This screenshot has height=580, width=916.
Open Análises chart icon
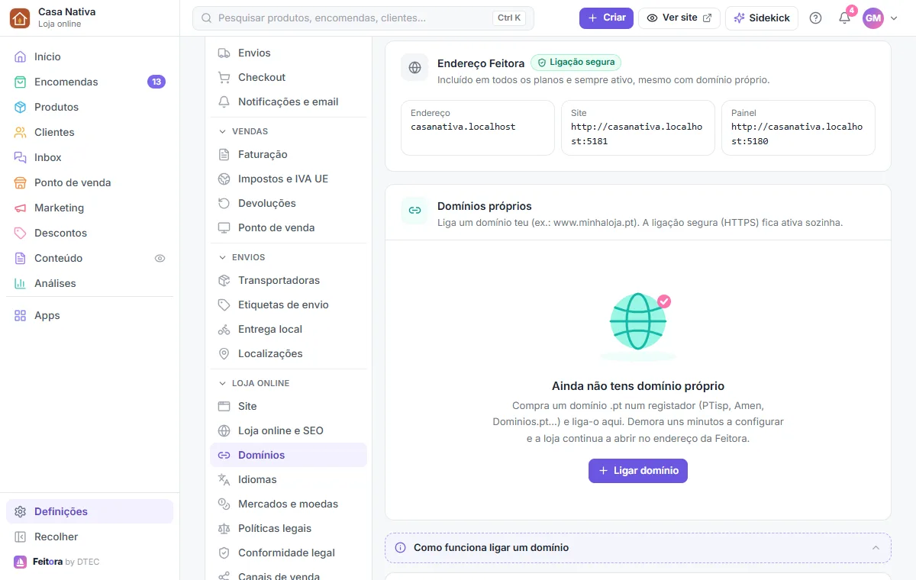(20, 283)
